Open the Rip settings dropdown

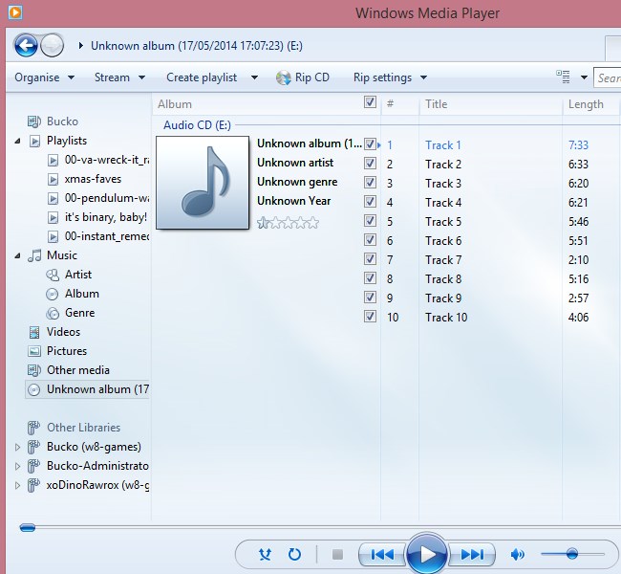(x=389, y=77)
